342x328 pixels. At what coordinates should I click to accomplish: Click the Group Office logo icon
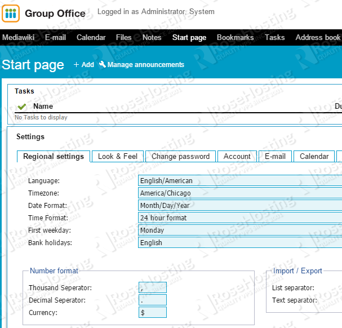[x=11, y=14]
